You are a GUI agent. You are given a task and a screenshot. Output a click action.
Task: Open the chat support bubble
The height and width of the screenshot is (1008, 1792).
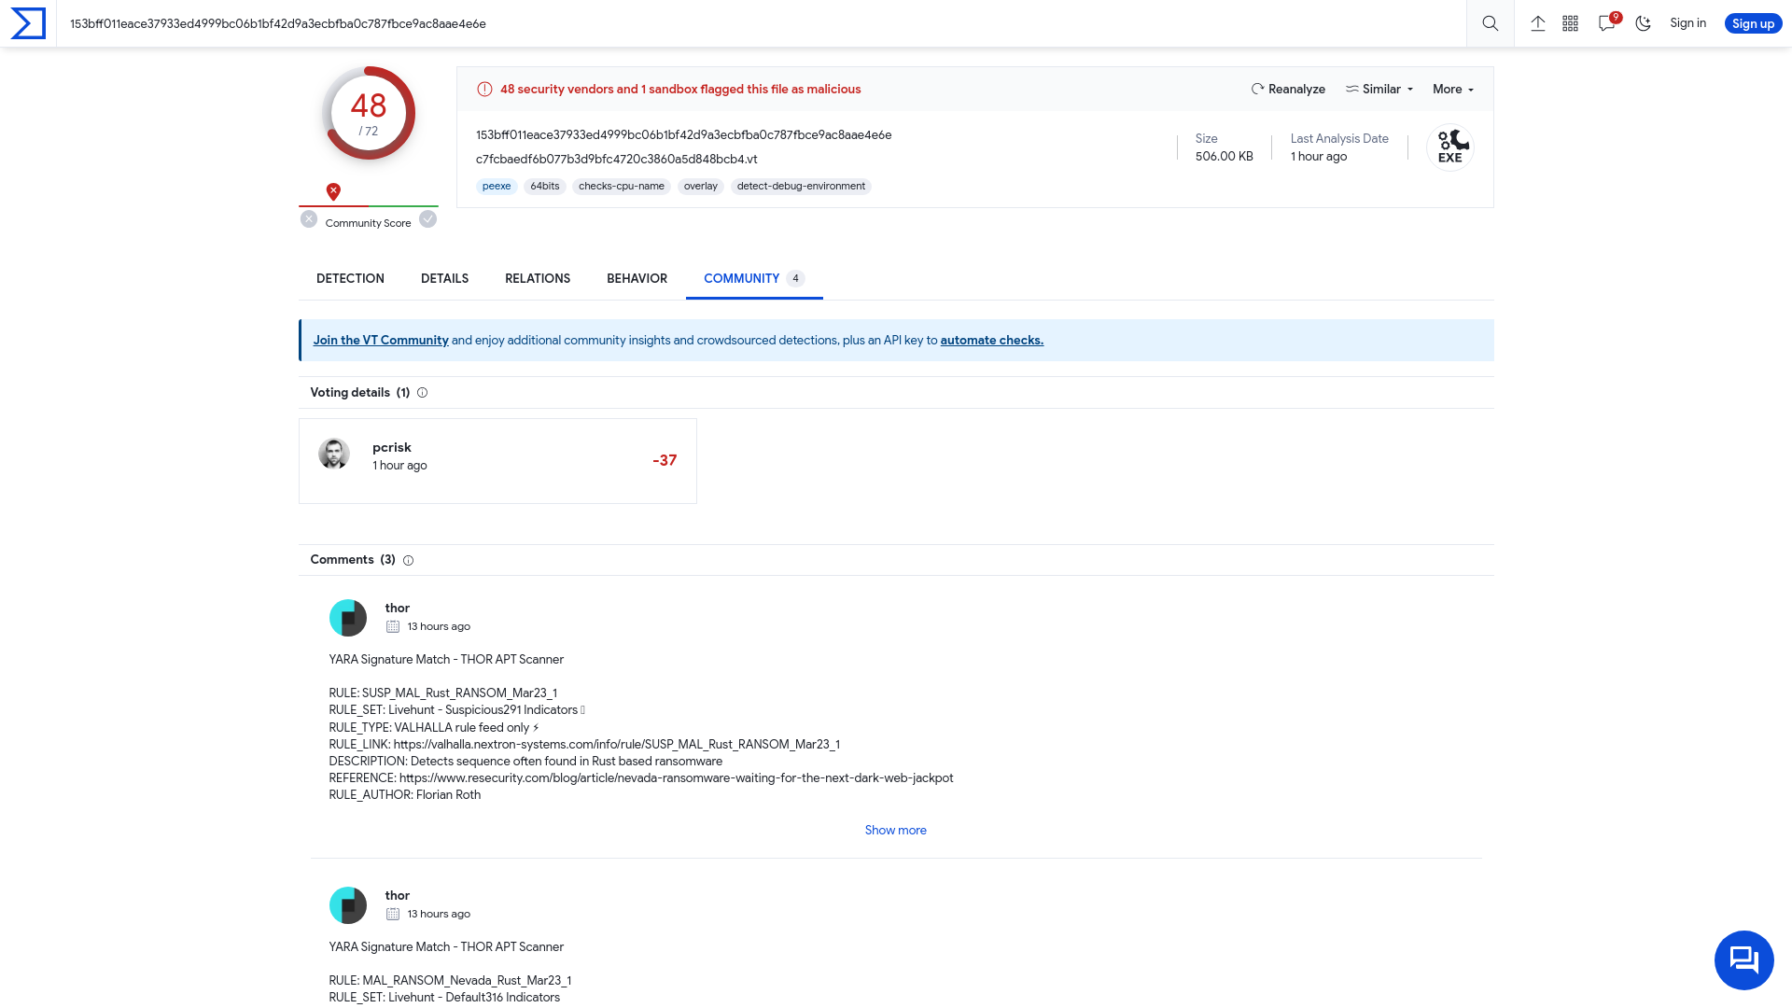(1743, 959)
